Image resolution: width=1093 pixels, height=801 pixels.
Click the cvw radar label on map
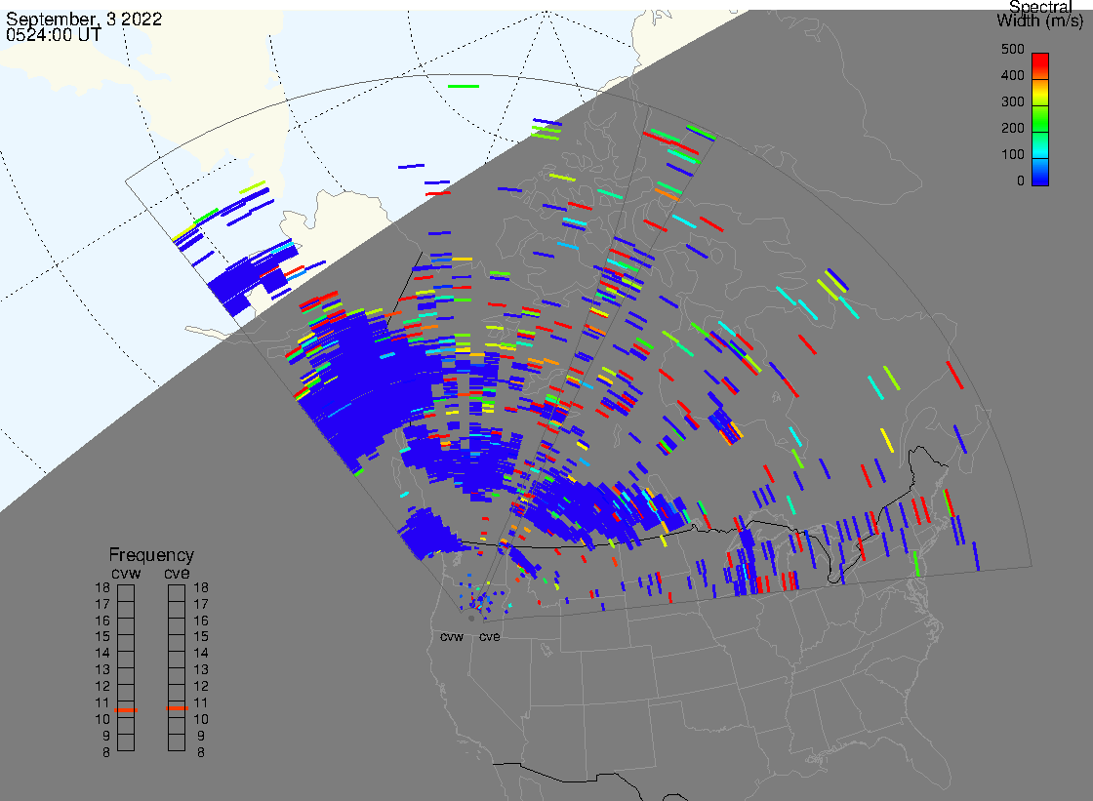coord(452,637)
